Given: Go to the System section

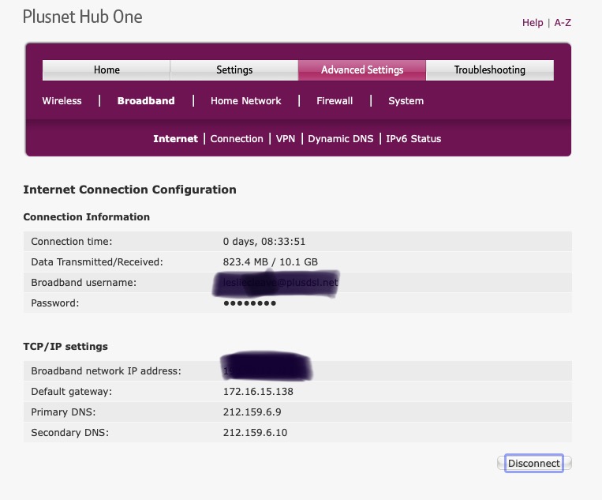Looking at the screenshot, I should 406,101.
